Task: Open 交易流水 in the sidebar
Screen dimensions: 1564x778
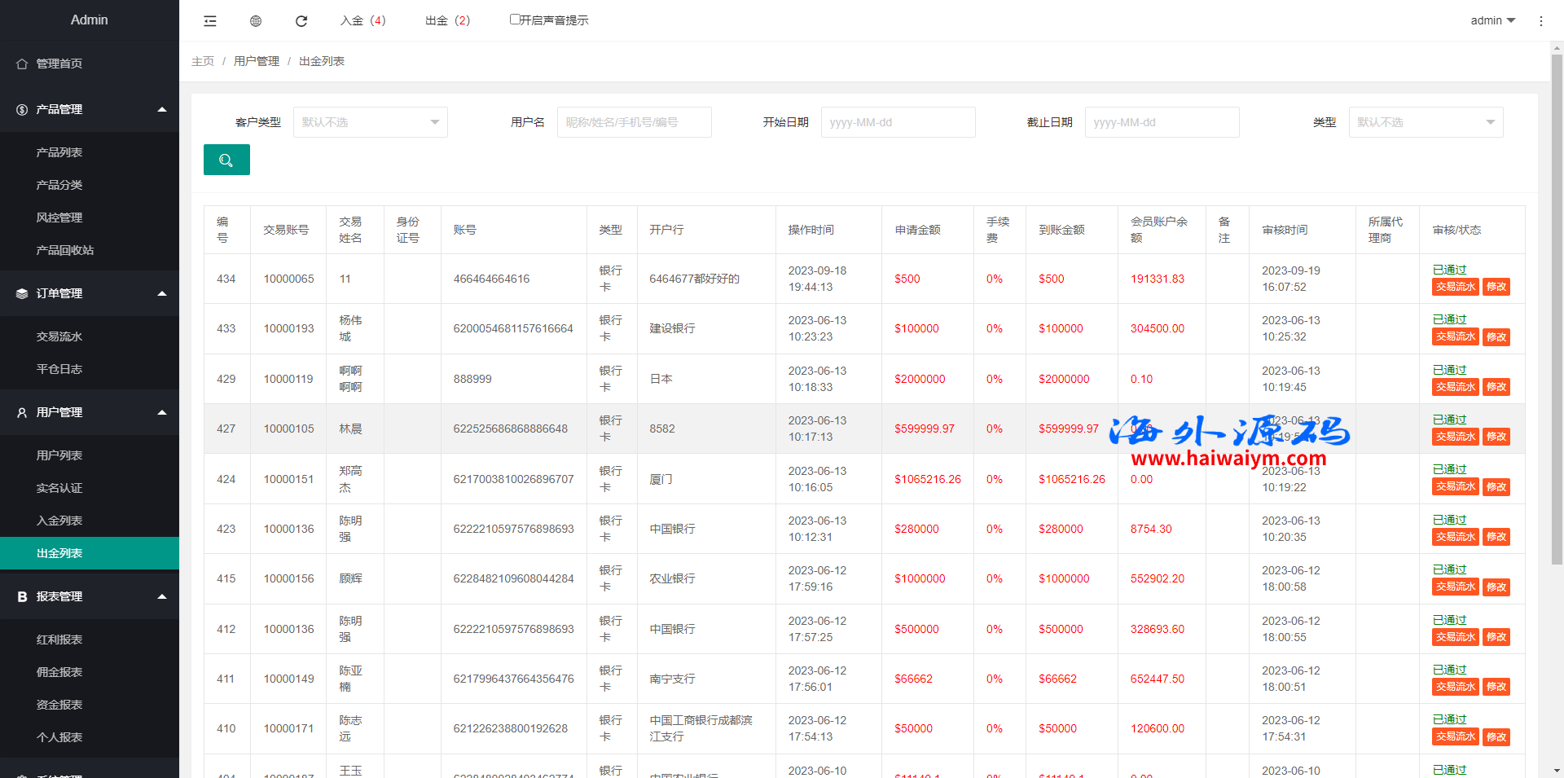Action: point(59,336)
